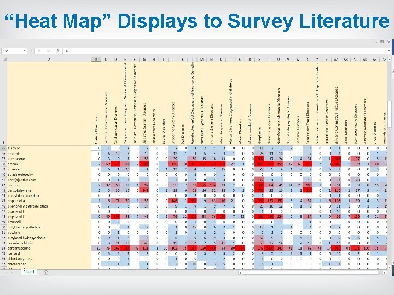394x295 pixels.
Task: Click the Select All corner triangle
Action: click(4, 60)
